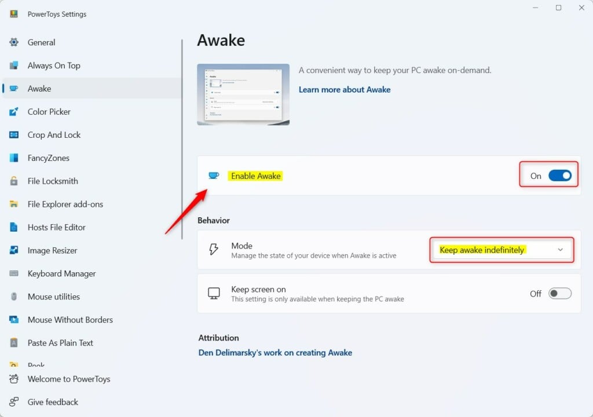Select the File Explorer add-ons entry
Screen dimensions: 593x417
point(92,204)
